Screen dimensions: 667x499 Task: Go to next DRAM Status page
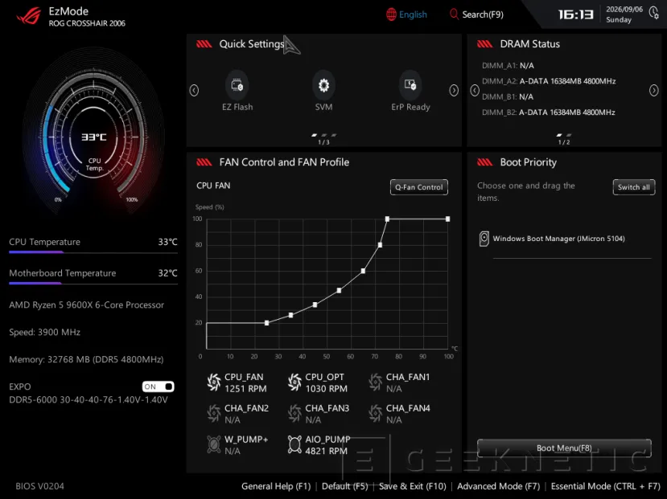coord(654,90)
